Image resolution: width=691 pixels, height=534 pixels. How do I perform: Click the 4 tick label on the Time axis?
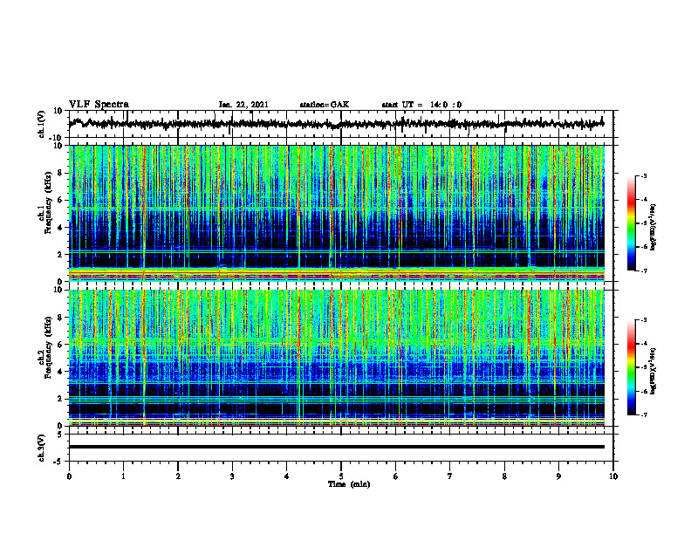287,476
